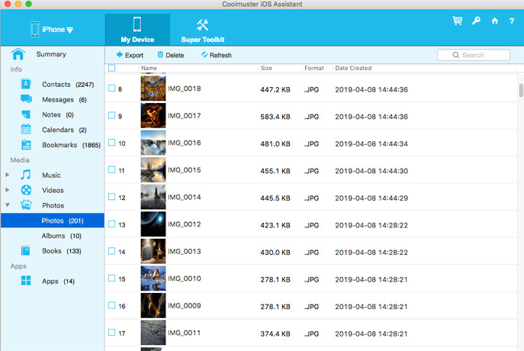Click the vertical scrollbar of photo list
The width and height of the screenshot is (524, 351).
pyautogui.click(x=520, y=92)
